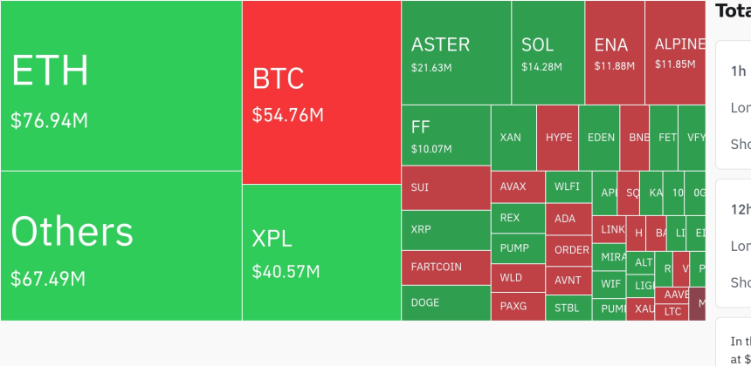Click the red SUI tile

pos(445,187)
